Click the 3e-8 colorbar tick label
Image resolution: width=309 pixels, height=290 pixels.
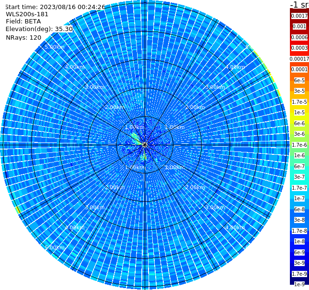pos(299,220)
